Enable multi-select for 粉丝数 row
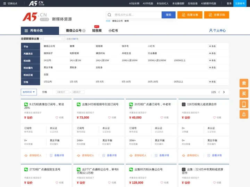 pyautogui.click(x=212, y=60)
